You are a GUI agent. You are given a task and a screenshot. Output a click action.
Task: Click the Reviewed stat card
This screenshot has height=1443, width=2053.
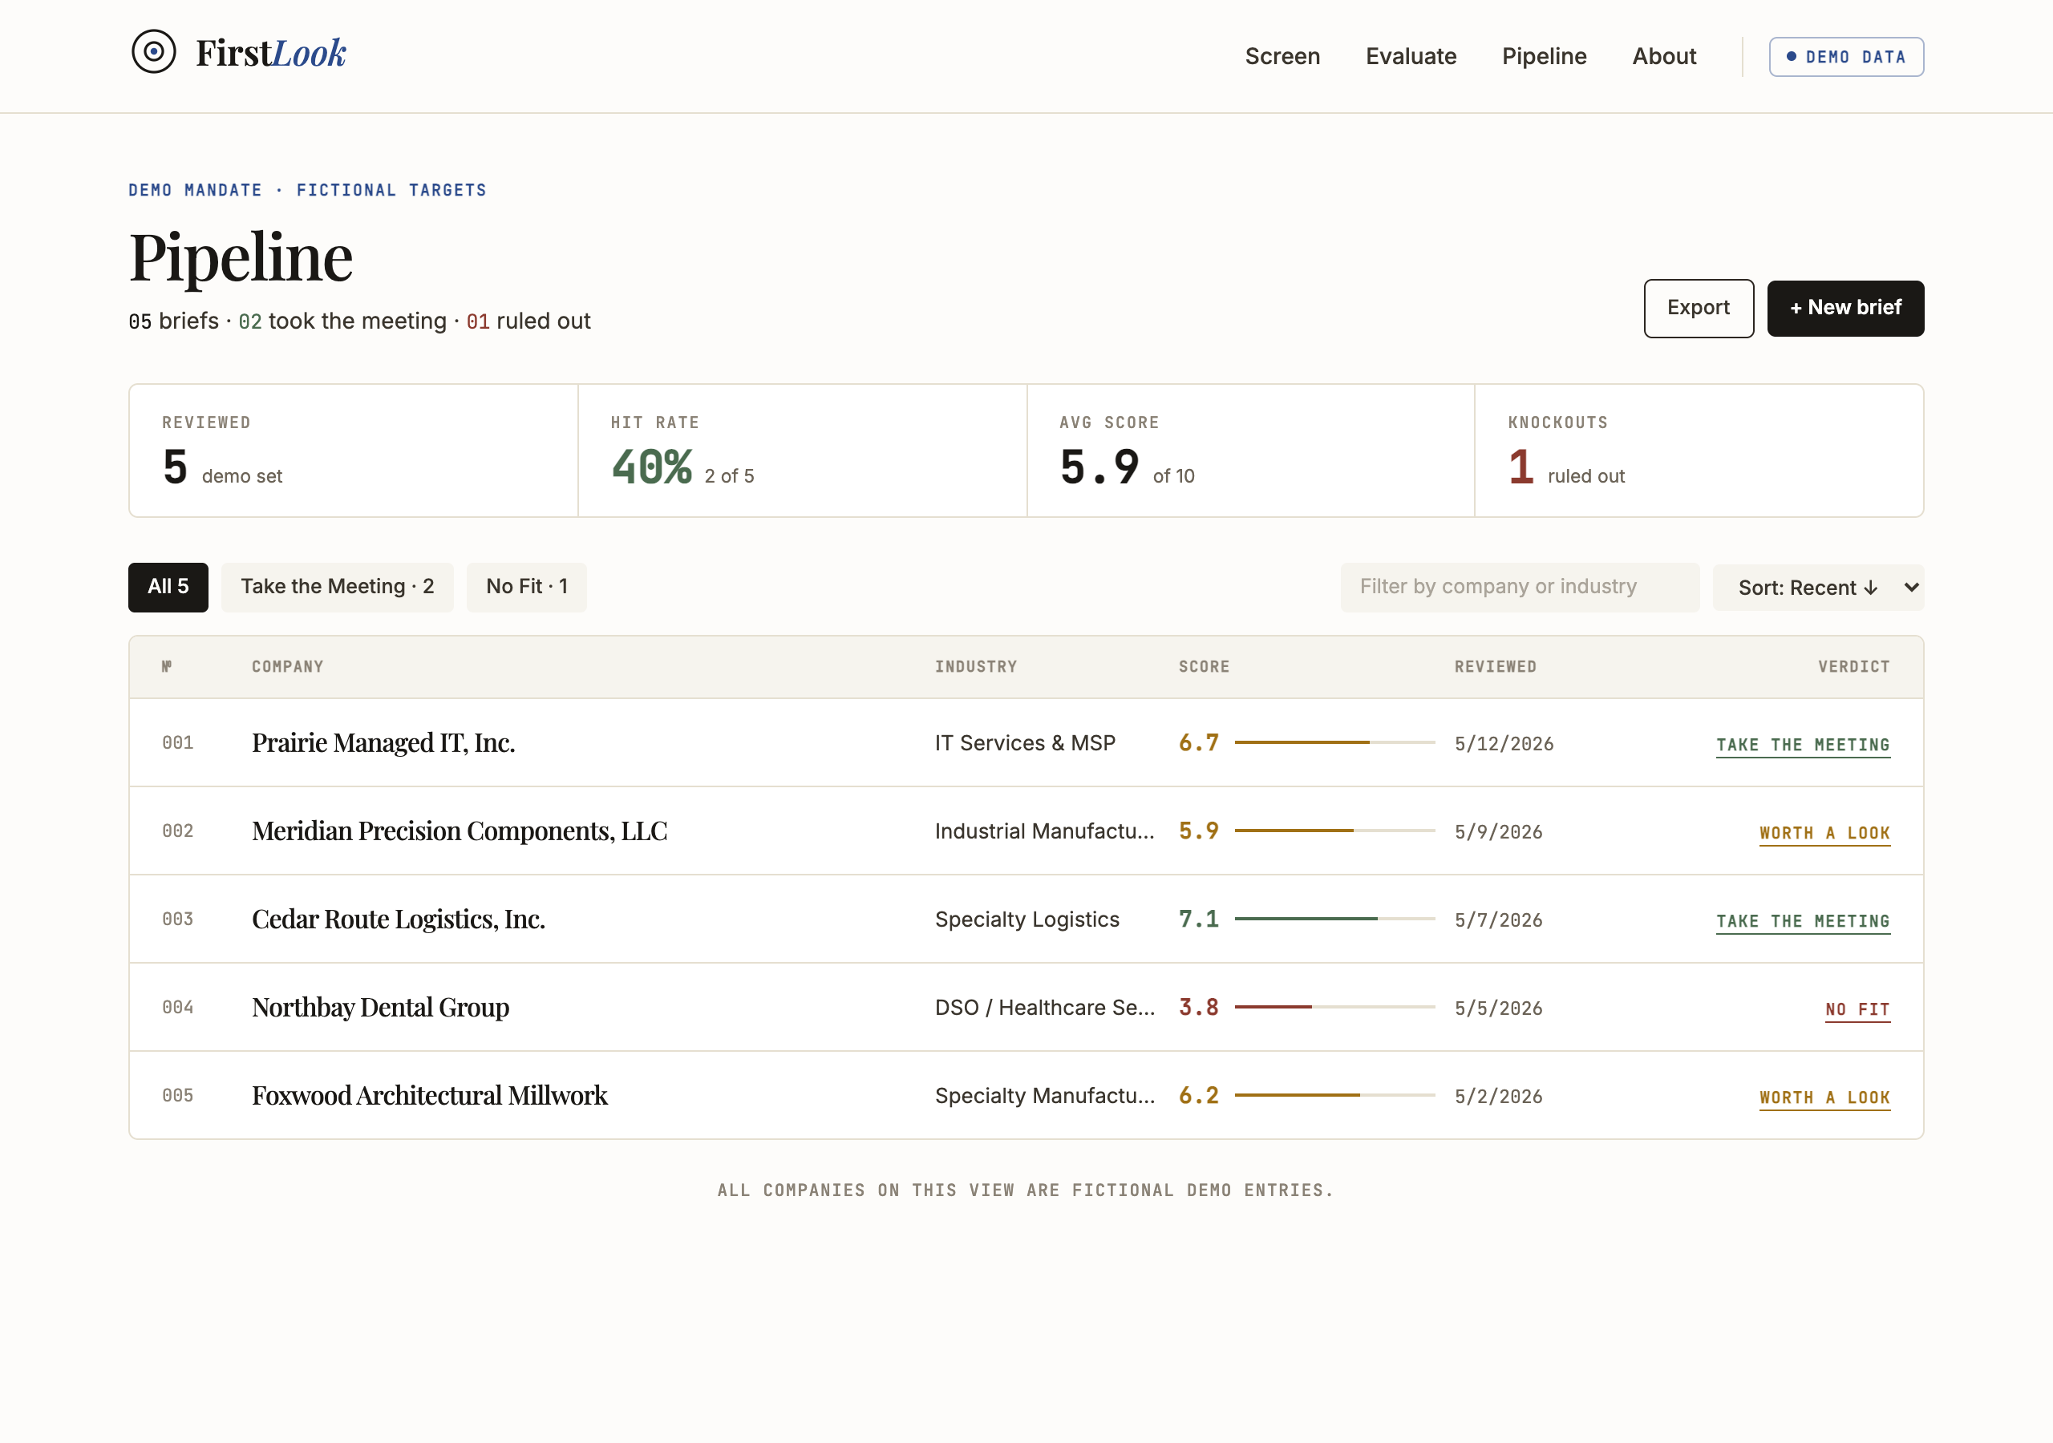click(353, 451)
